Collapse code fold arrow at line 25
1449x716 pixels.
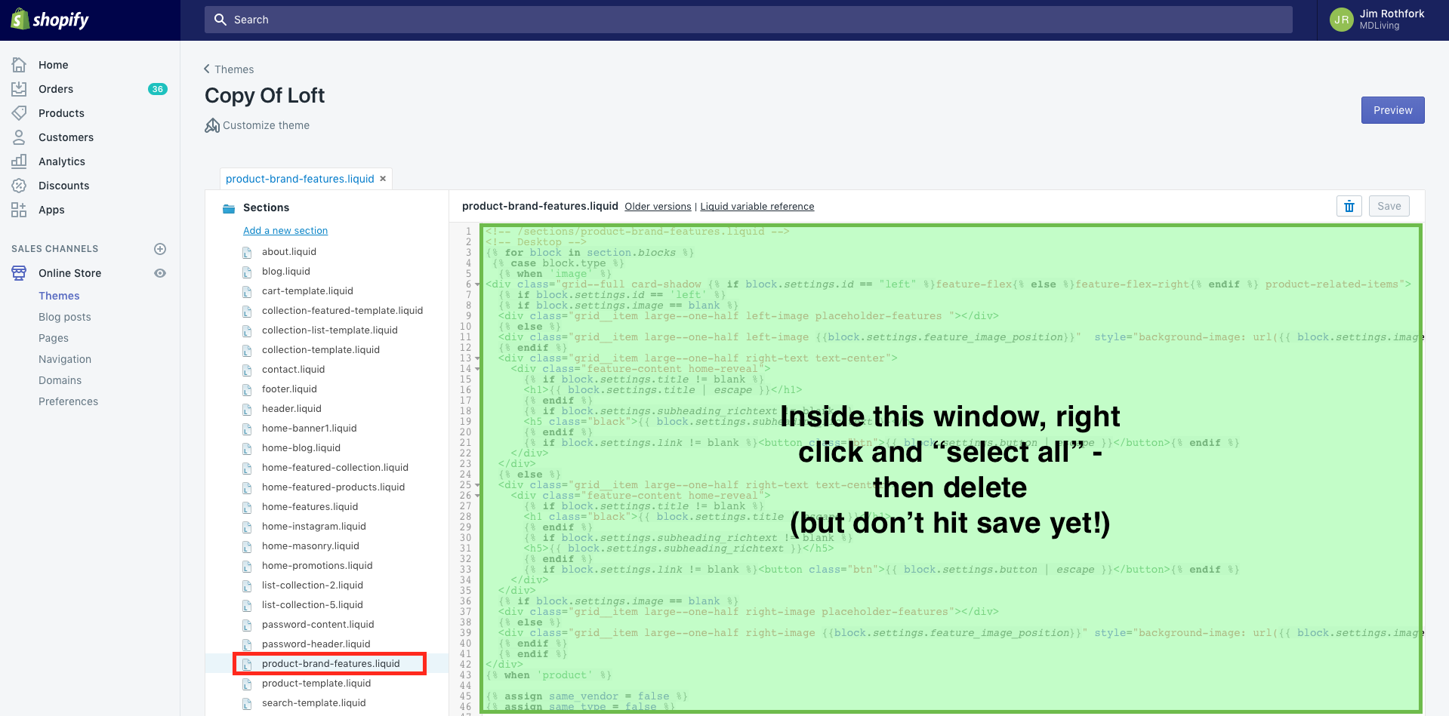(478, 485)
